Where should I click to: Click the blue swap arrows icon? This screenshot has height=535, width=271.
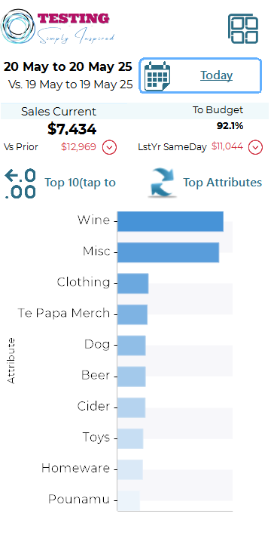coord(163,183)
